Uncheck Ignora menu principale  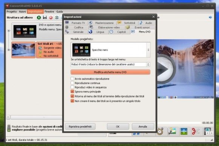pos(72,92)
